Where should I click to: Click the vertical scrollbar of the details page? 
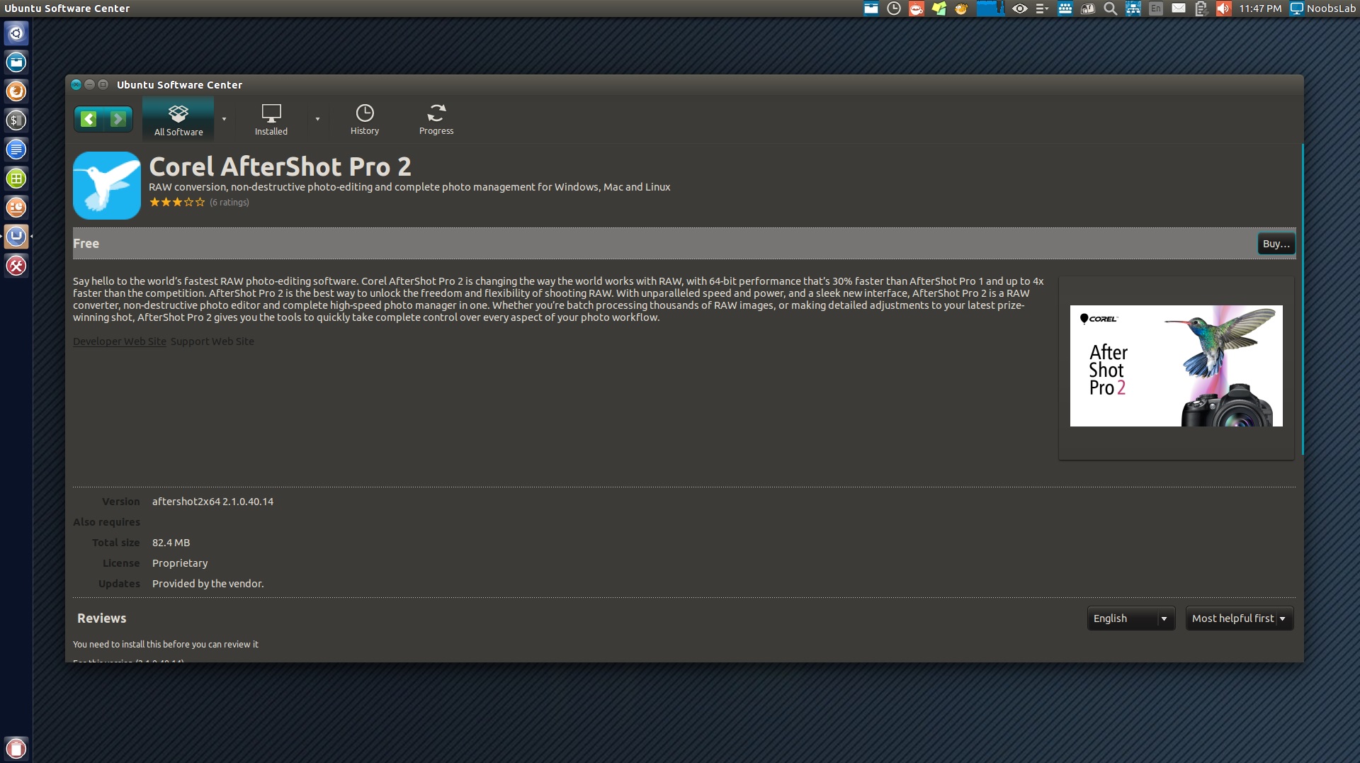point(1302,299)
